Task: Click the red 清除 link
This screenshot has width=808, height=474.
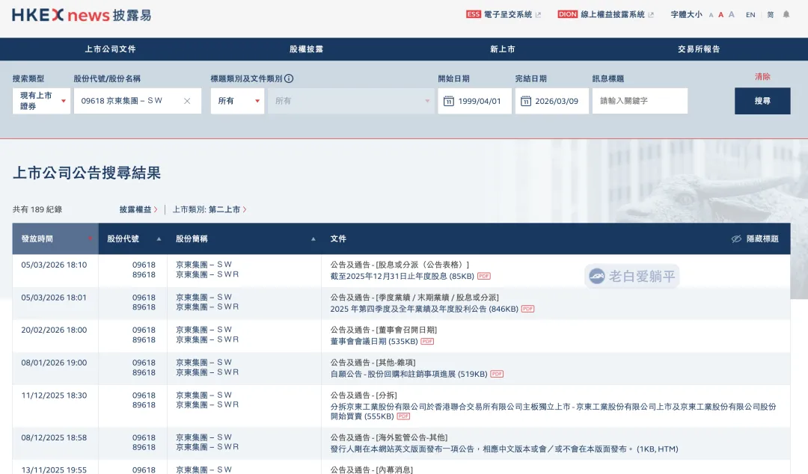Action: (x=762, y=77)
